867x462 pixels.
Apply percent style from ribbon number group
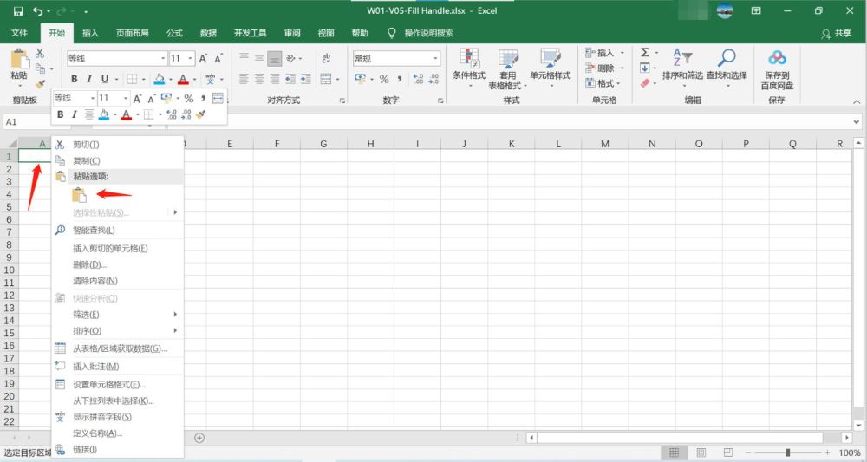(384, 79)
